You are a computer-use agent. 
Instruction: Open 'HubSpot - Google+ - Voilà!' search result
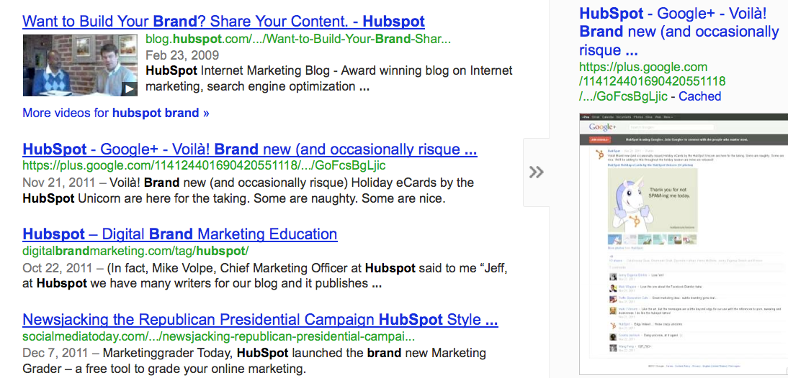pos(249,149)
